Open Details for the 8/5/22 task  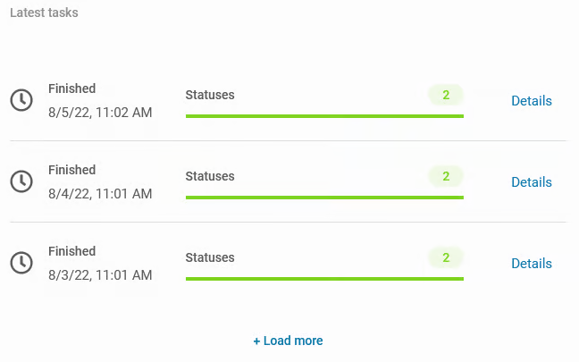click(531, 101)
